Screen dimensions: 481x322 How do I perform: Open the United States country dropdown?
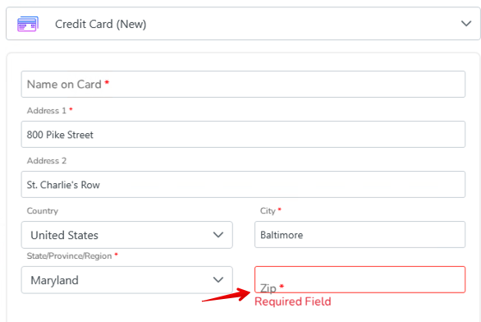click(126, 235)
